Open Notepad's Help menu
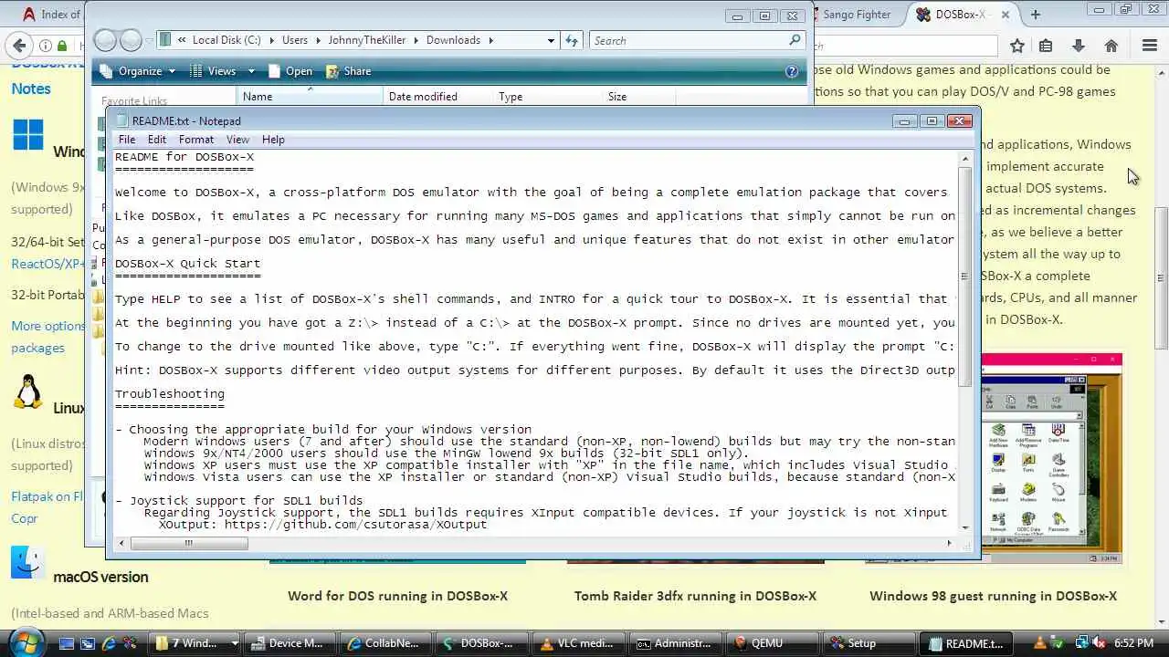The image size is (1169, 657). click(x=273, y=140)
